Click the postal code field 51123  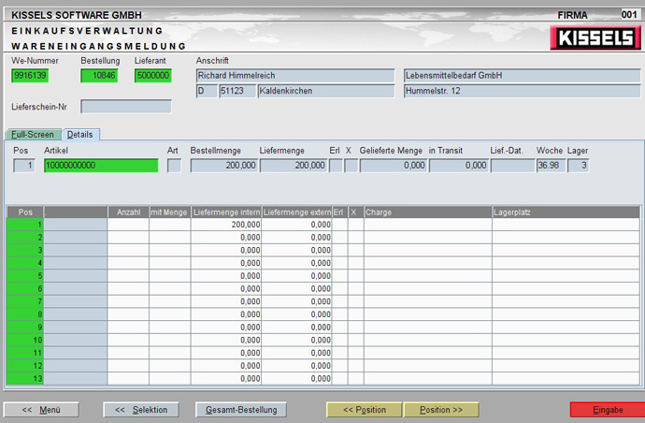(x=237, y=91)
